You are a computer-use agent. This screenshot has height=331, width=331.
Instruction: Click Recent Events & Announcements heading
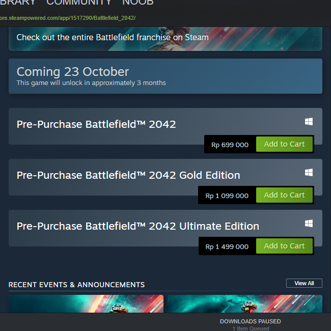click(76, 285)
